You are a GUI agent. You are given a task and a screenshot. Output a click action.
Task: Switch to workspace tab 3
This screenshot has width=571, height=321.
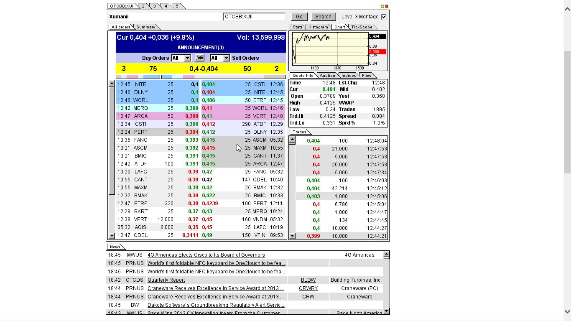[x=155, y=6]
